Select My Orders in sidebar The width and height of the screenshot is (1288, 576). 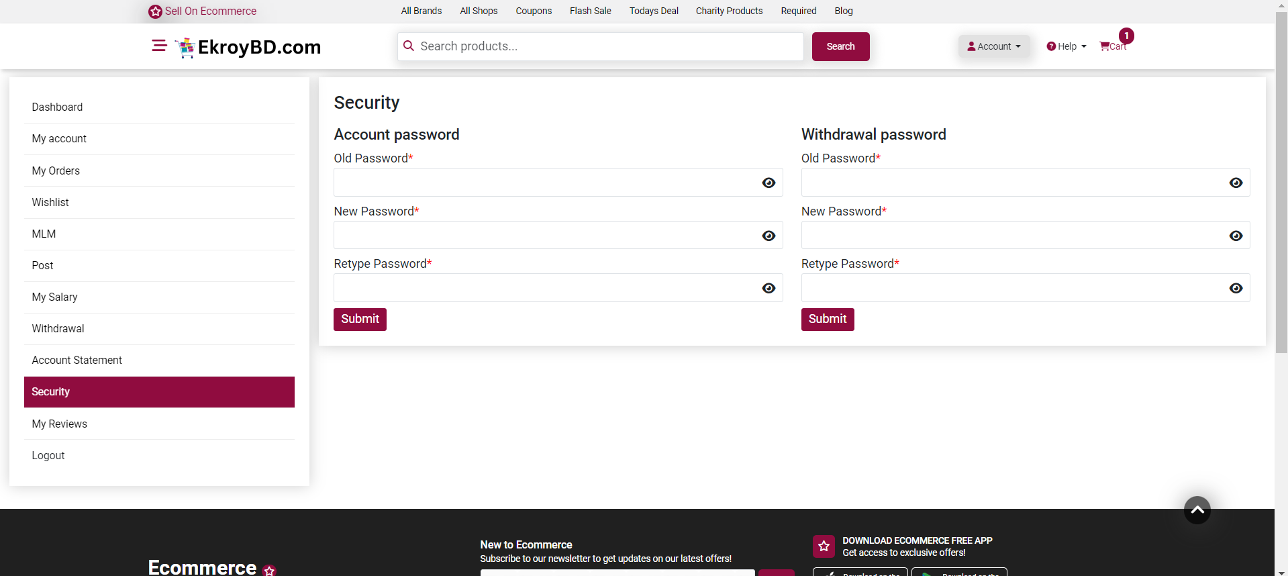56,171
